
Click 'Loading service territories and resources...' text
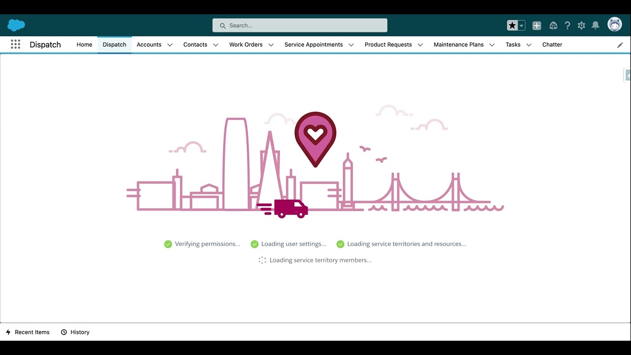coord(407,244)
